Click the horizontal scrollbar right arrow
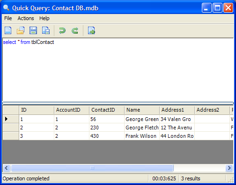This screenshot has height=185, width=236. (229, 168)
